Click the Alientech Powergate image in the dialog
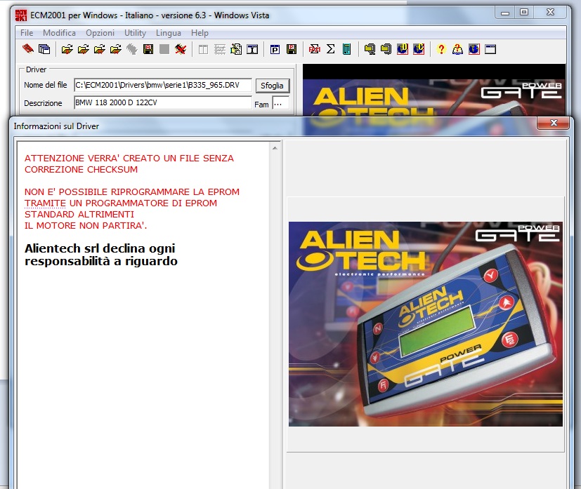This screenshot has height=489, width=581. 426,324
